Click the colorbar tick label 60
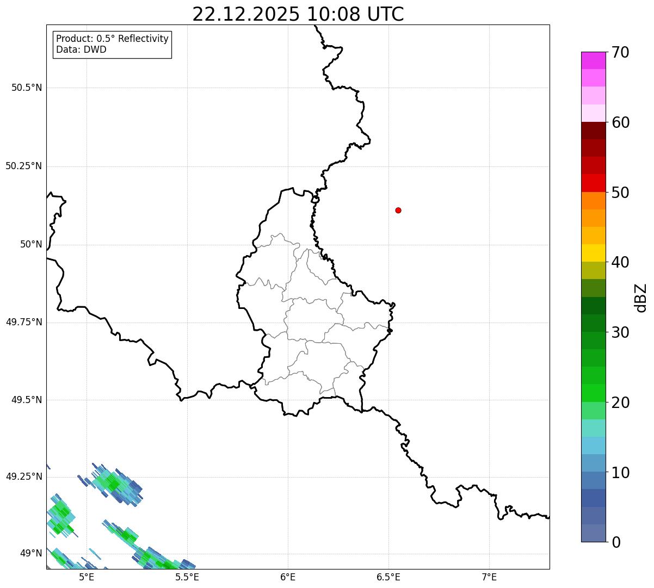This screenshot has width=654, height=588. coord(621,122)
